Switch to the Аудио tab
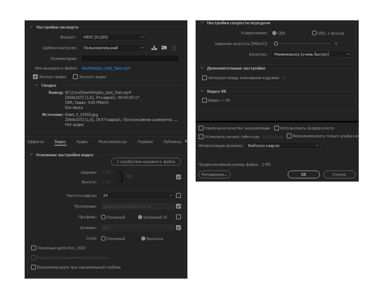 82,142
